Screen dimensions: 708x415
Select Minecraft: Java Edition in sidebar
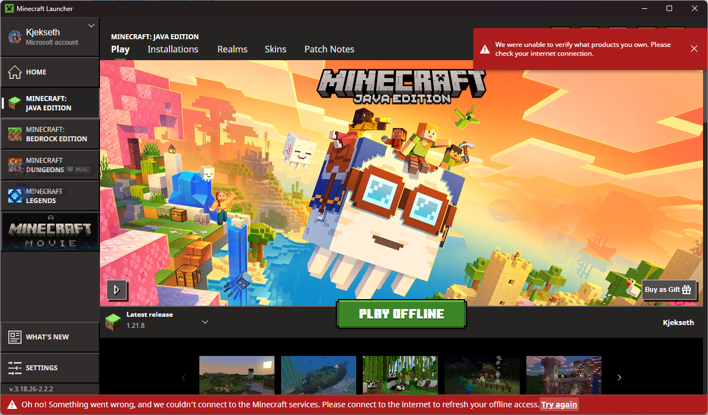point(50,103)
